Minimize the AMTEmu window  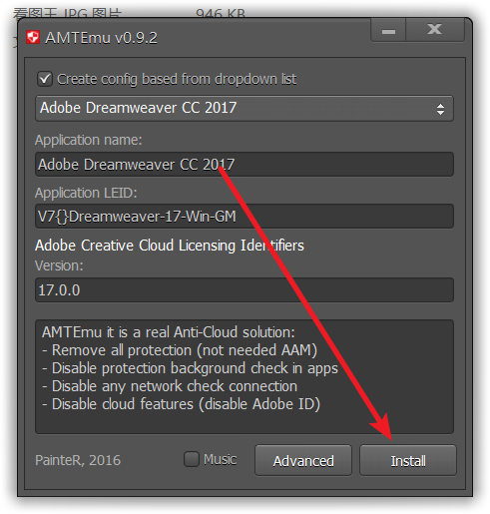tap(388, 30)
